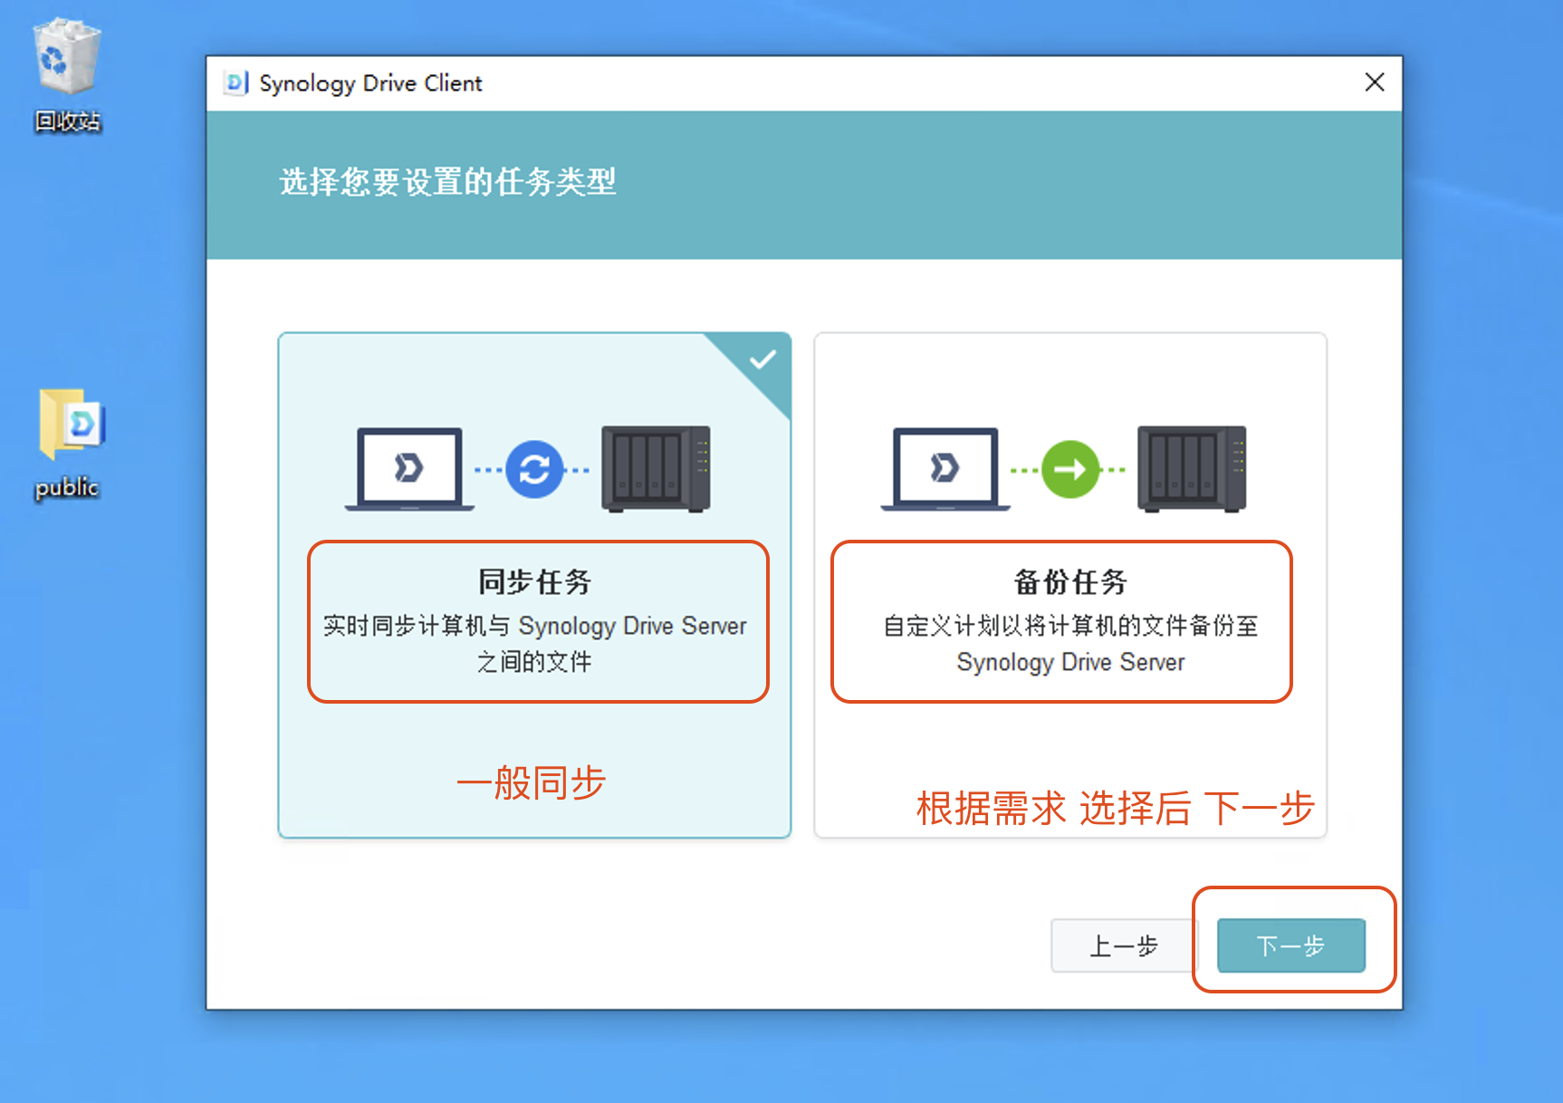Click the laptop icon in the backup task card
The image size is (1563, 1103).
(945, 469)
